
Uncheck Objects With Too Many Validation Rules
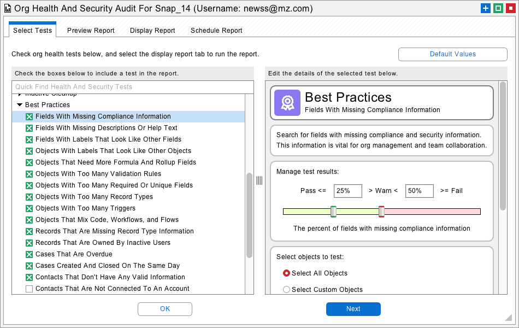click(29, 174)
